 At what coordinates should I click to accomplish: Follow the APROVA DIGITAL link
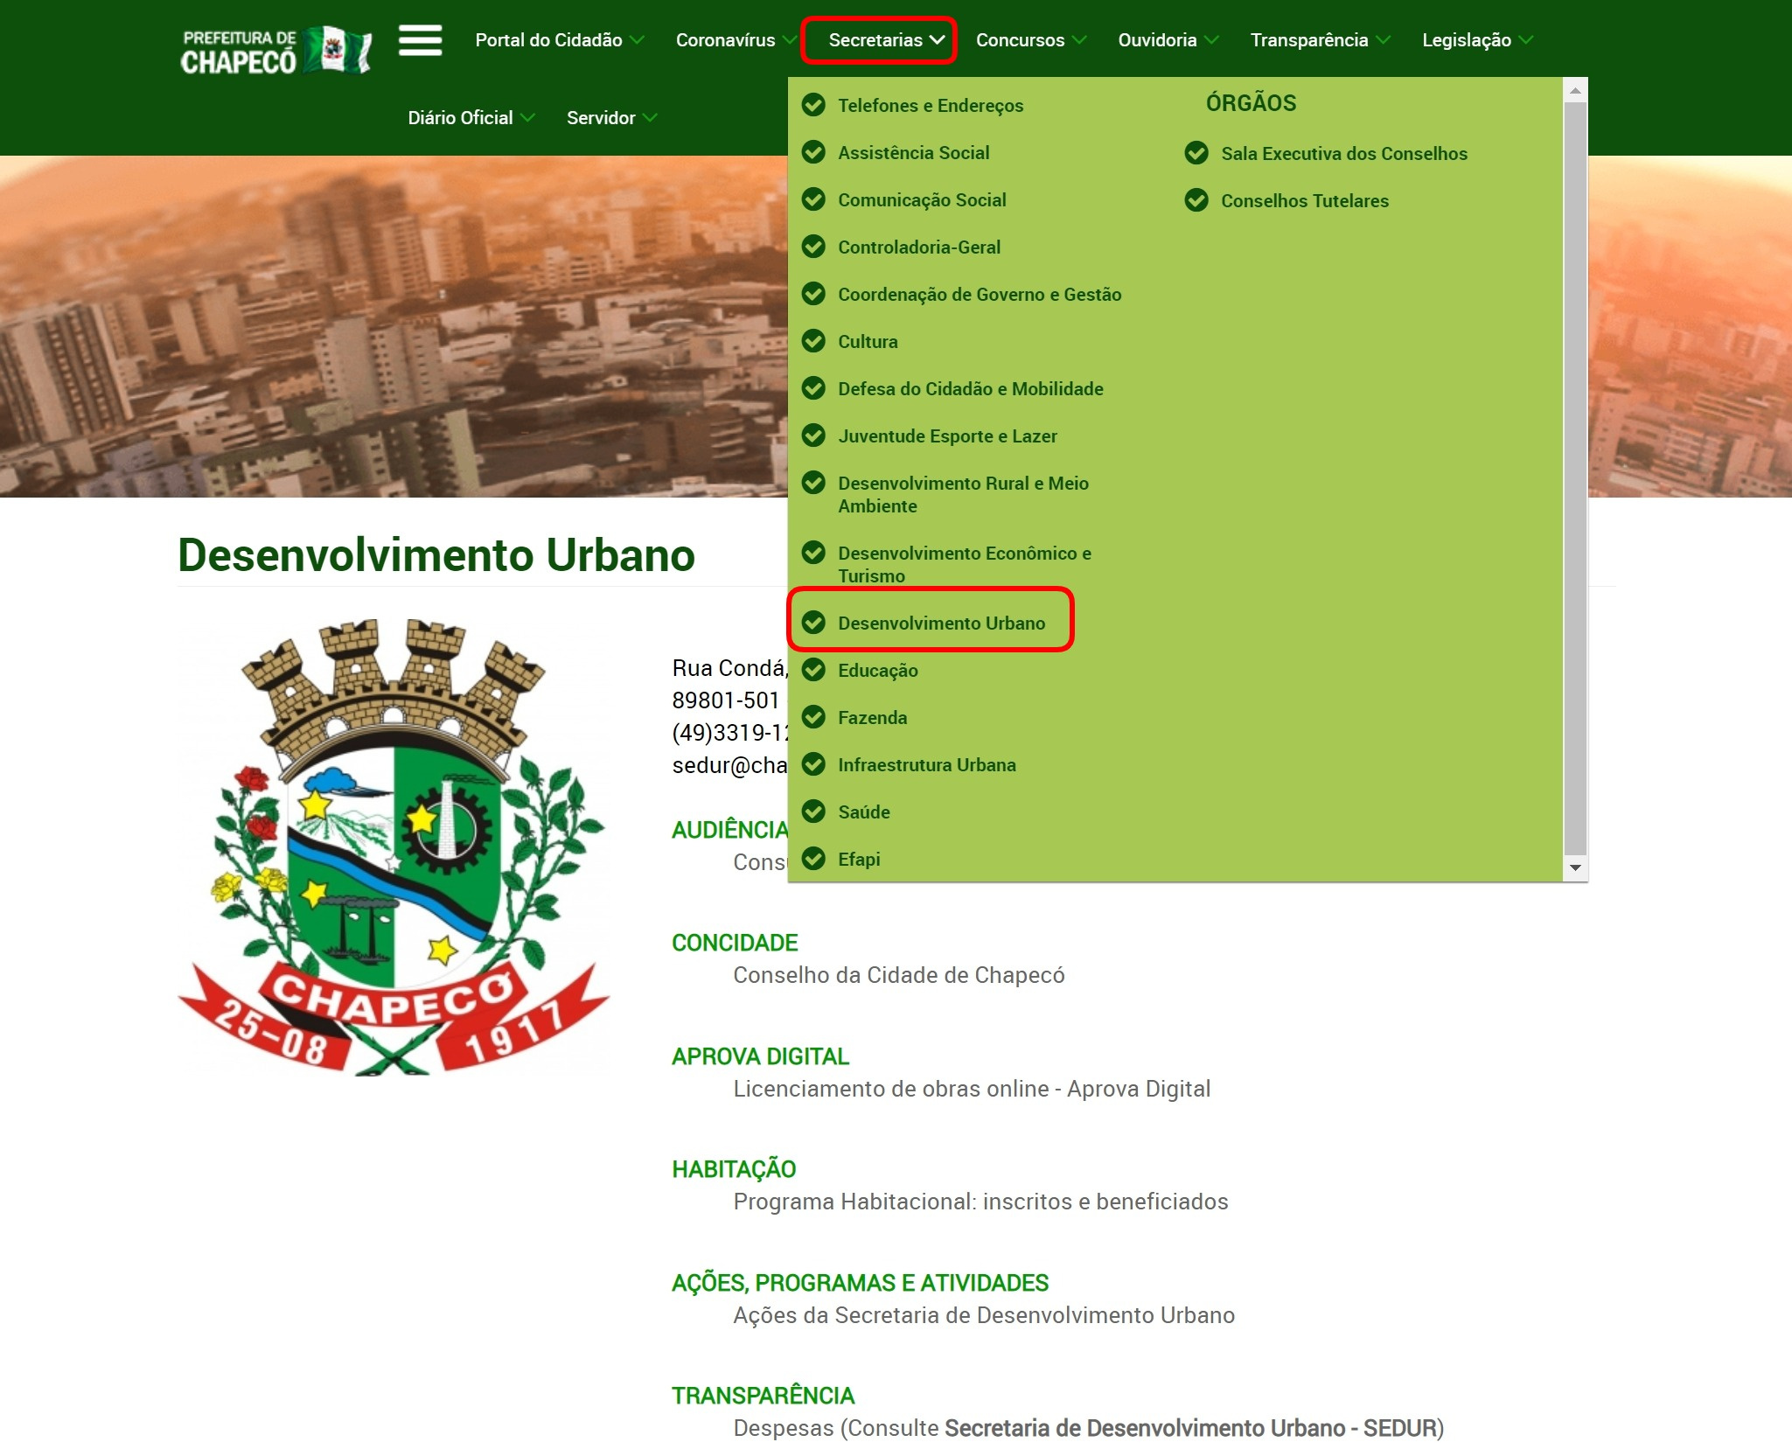tap(760, 1056)
